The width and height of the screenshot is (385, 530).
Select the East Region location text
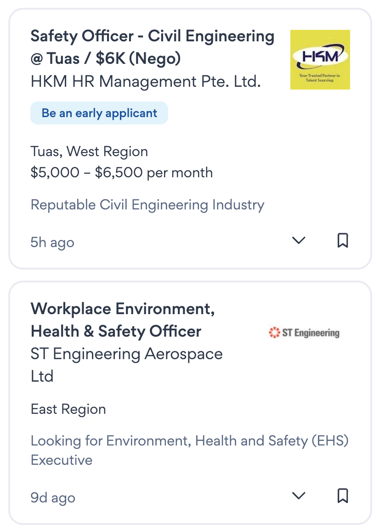pos(68,409)
